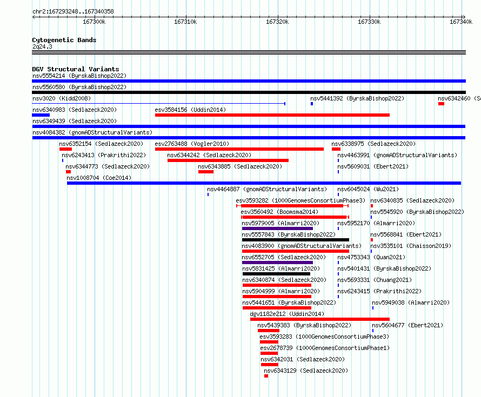Viewport: 481px width, 397px height.
Task: Click nsv5604677 (Ebert2021) label
Action: coord(407,325)
